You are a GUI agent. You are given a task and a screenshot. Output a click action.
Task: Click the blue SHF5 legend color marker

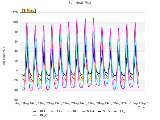coord(99,111)
